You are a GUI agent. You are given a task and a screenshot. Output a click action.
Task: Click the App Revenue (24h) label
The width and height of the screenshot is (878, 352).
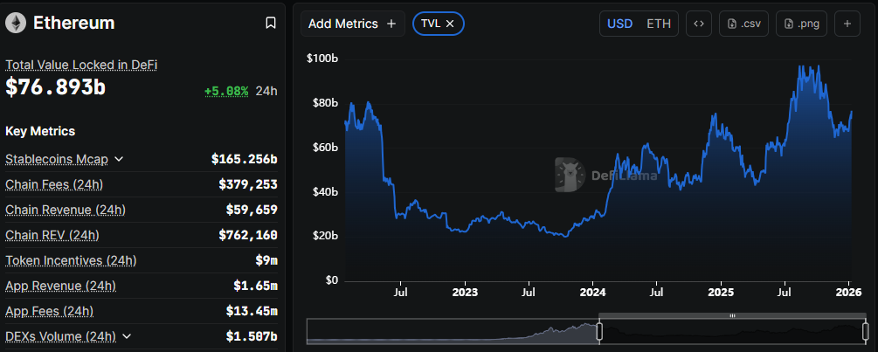[x=60, y=286]
